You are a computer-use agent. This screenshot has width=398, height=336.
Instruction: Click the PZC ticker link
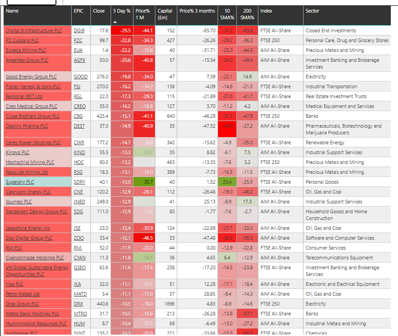pyautogui.click(x=78, y=41)
